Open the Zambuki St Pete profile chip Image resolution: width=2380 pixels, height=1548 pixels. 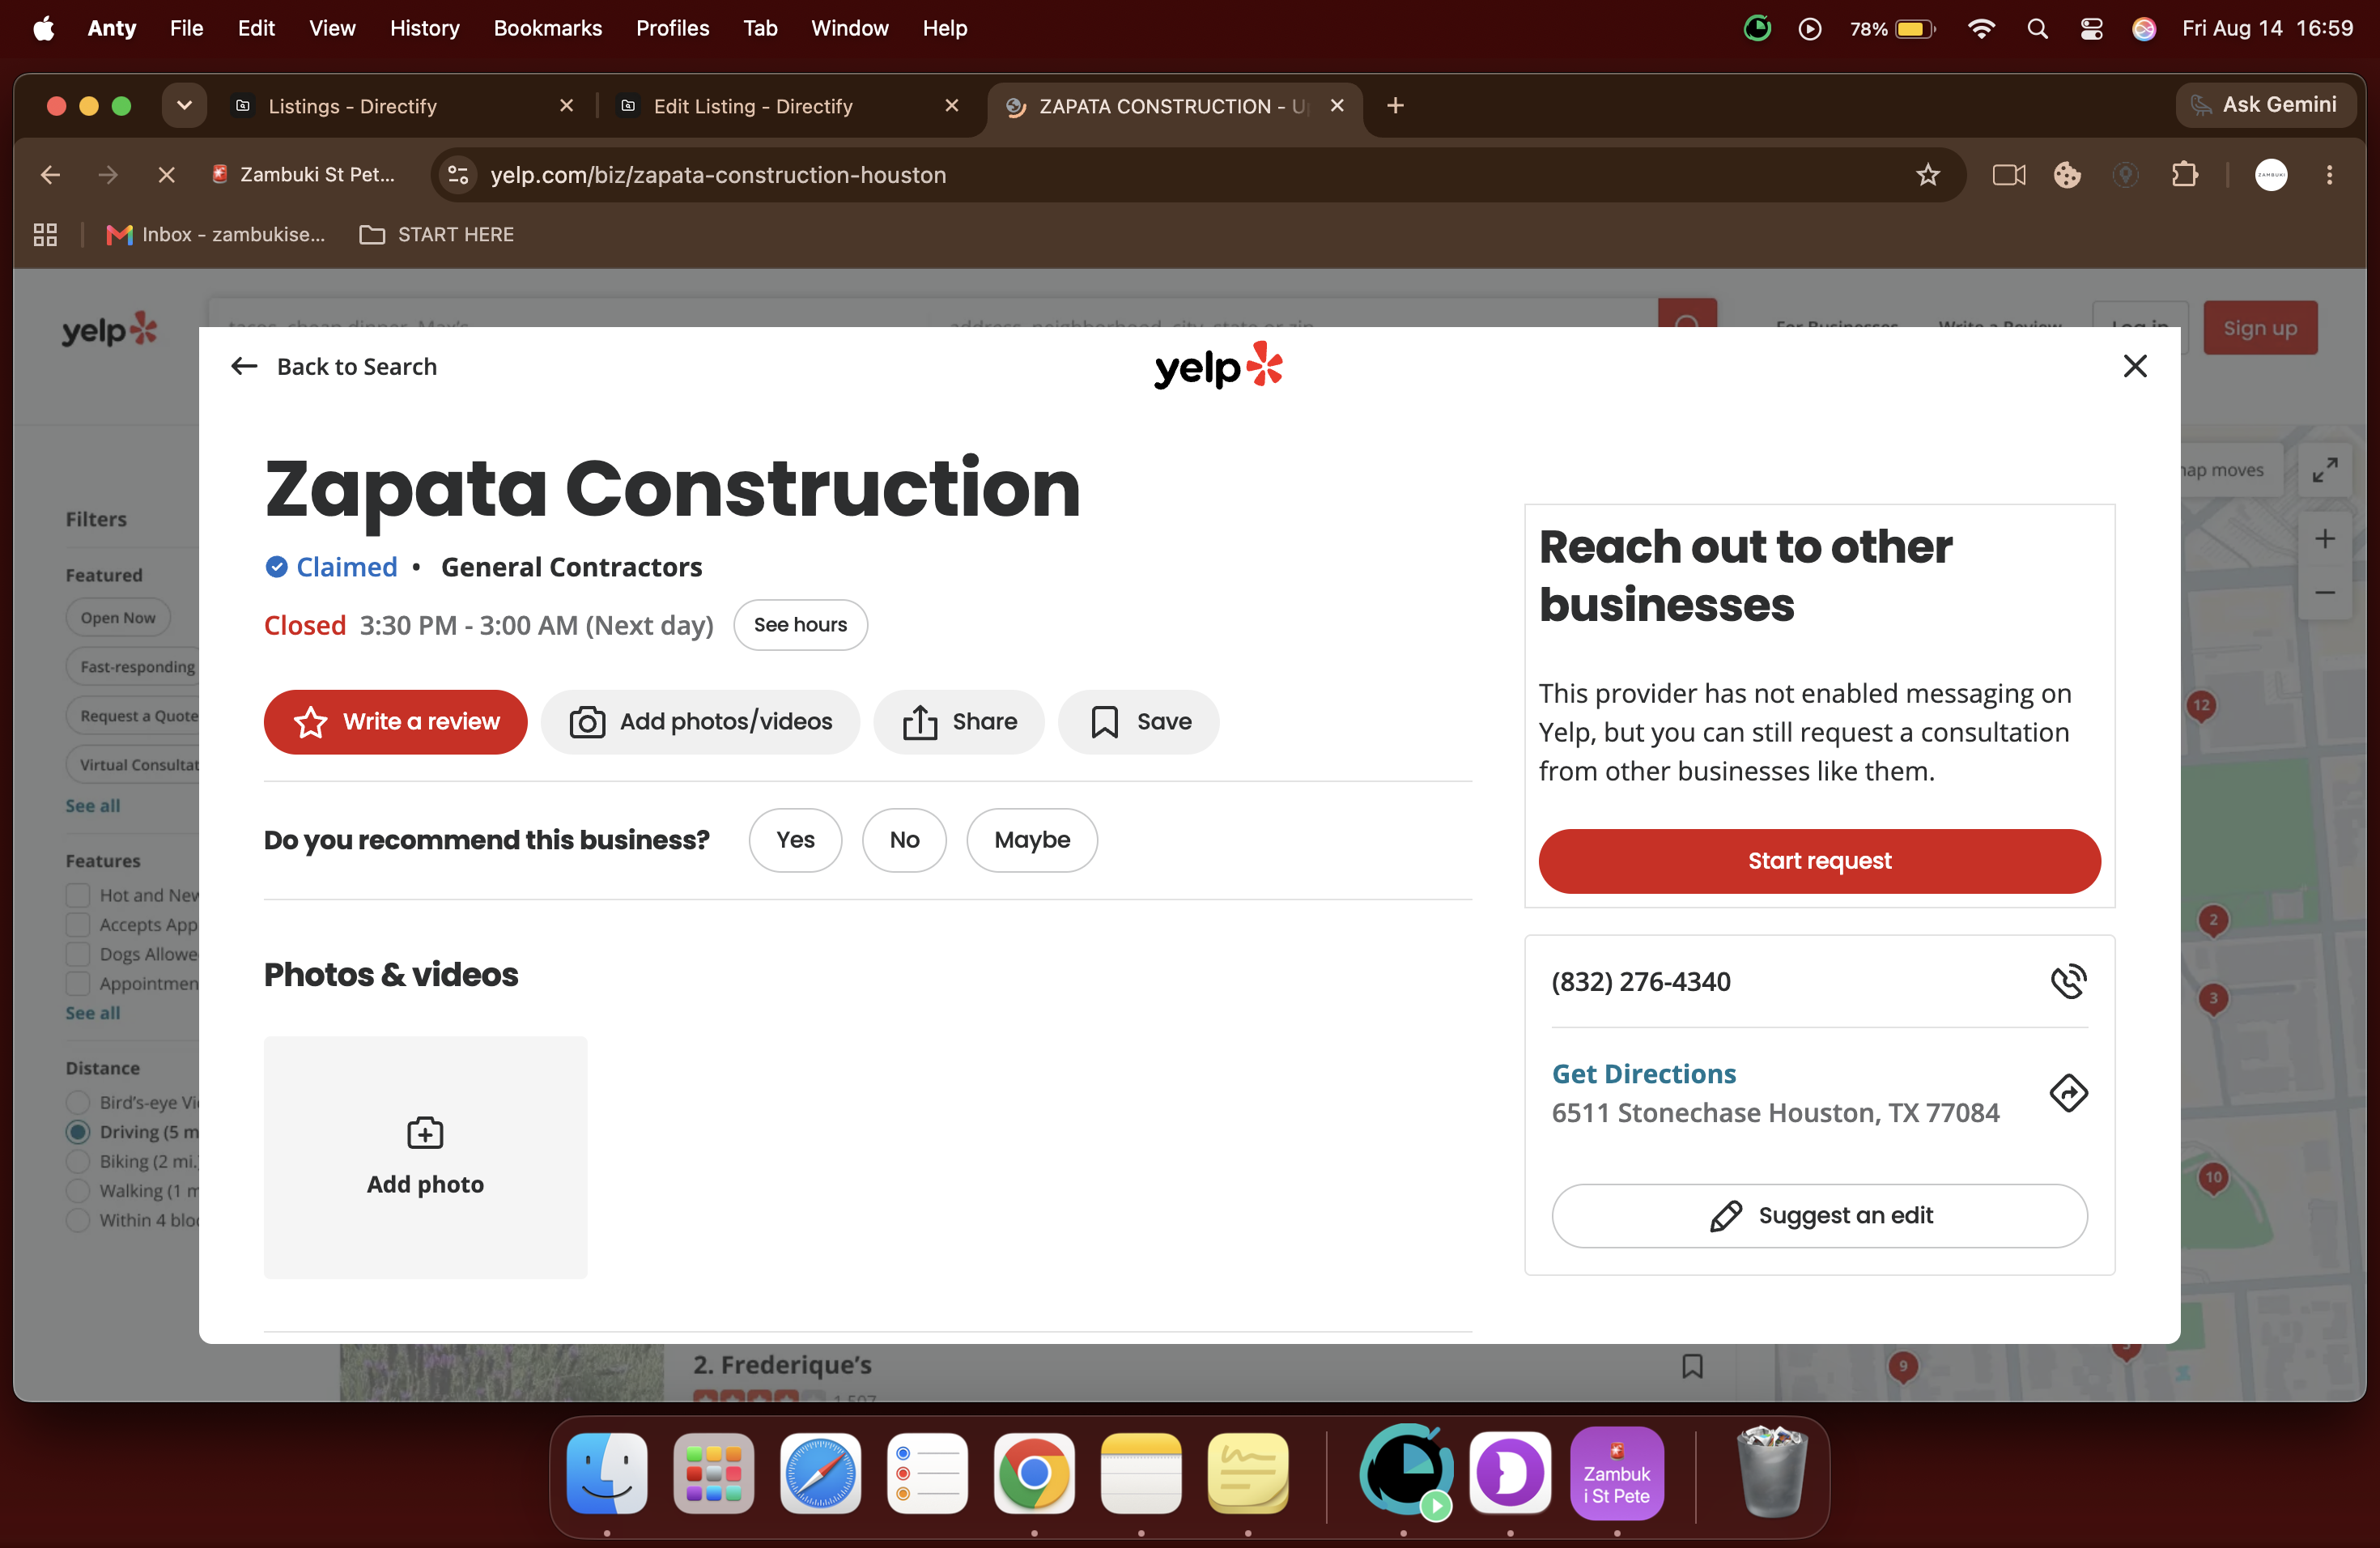pyautogui.click(x=303, y=175)
